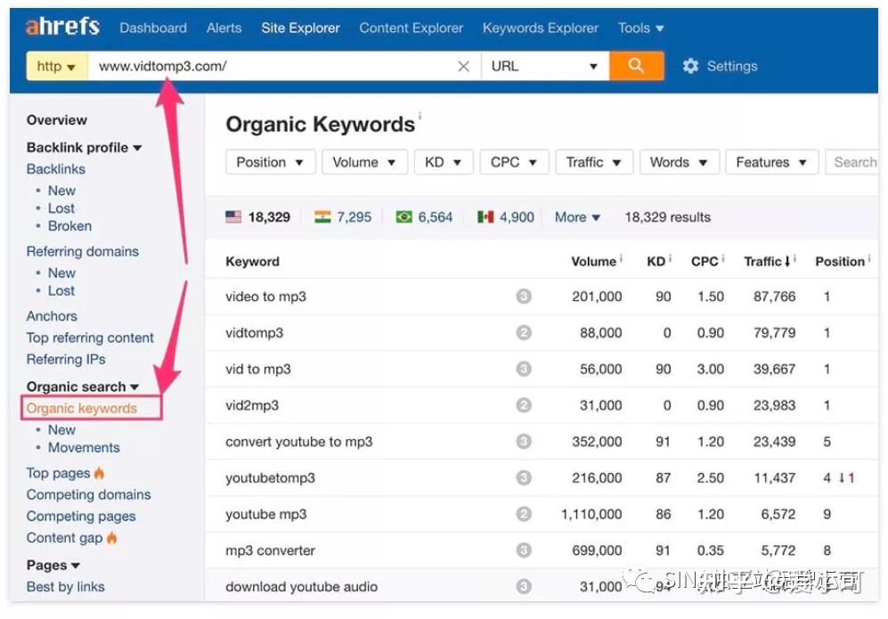
Task: Go to Referring domains report
Action: (x=82, y=251)
